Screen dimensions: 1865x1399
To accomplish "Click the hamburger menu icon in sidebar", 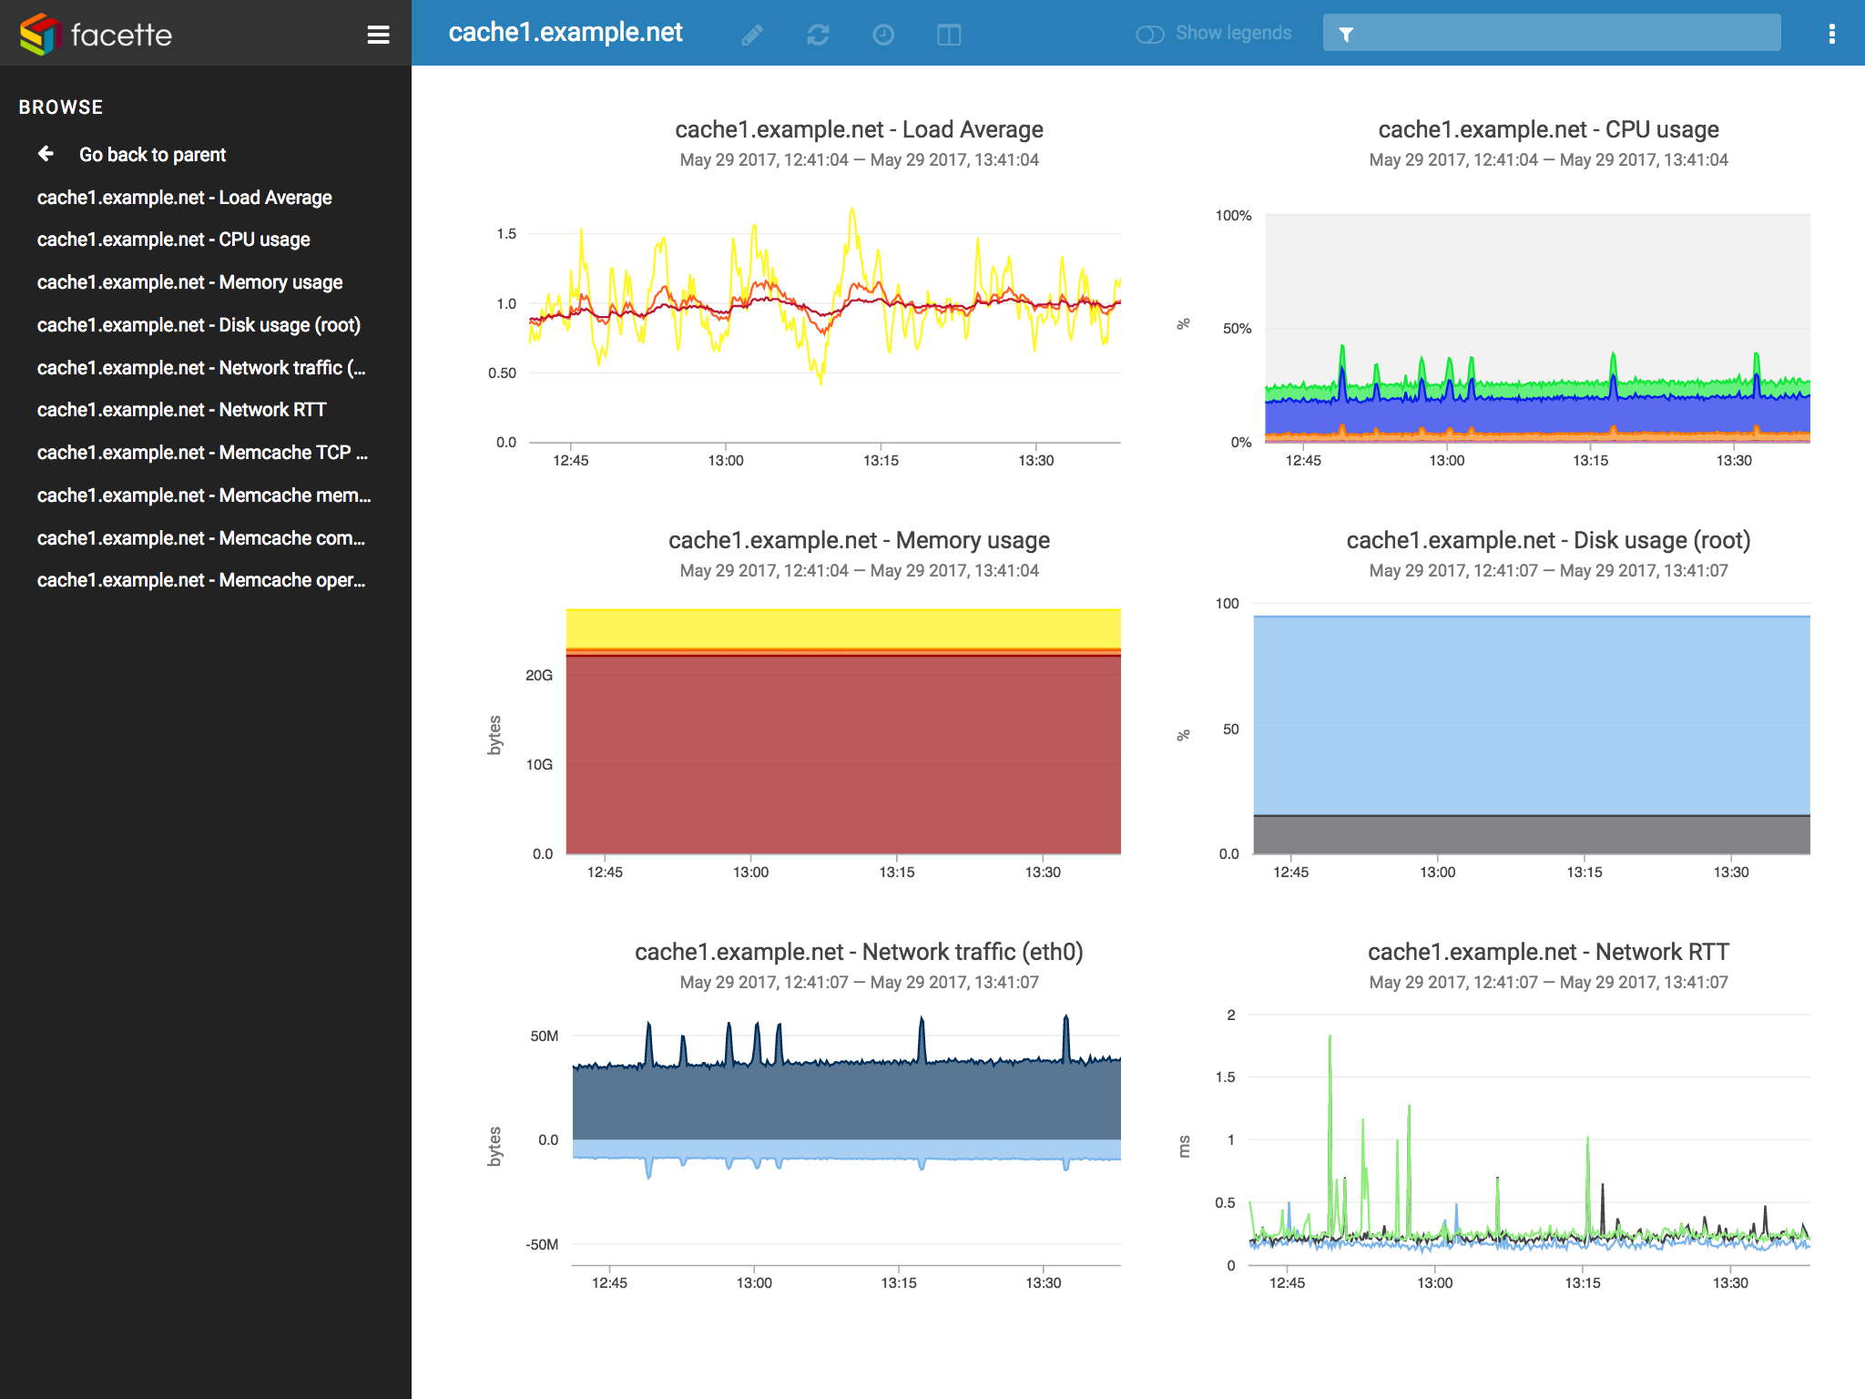I will click(378, 35).
